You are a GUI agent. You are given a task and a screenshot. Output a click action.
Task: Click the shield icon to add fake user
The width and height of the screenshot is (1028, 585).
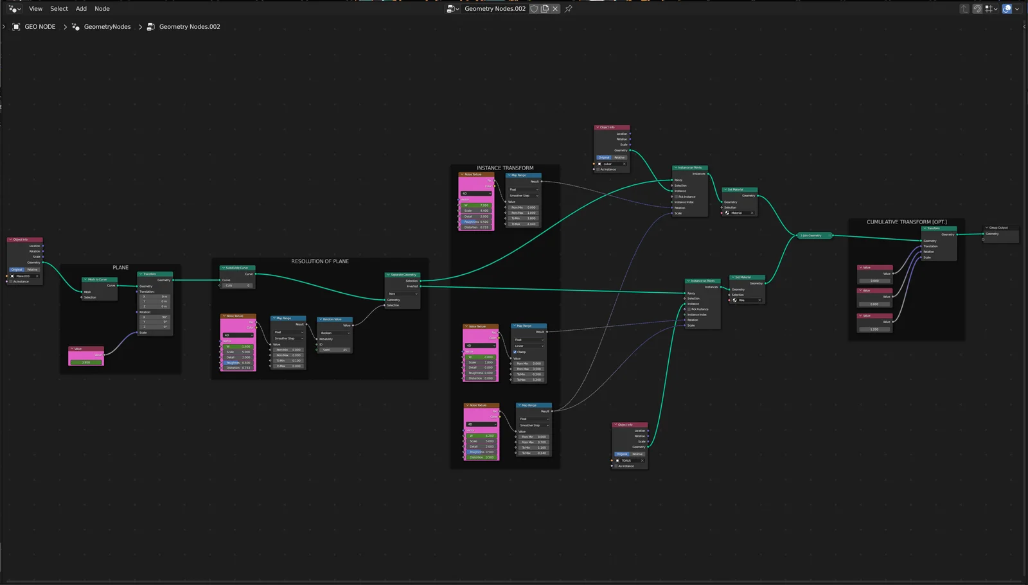535,8
